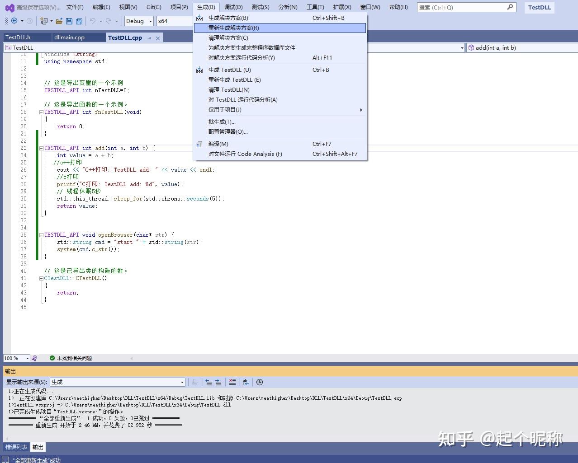Click the find message in code icon

point(195,382)
